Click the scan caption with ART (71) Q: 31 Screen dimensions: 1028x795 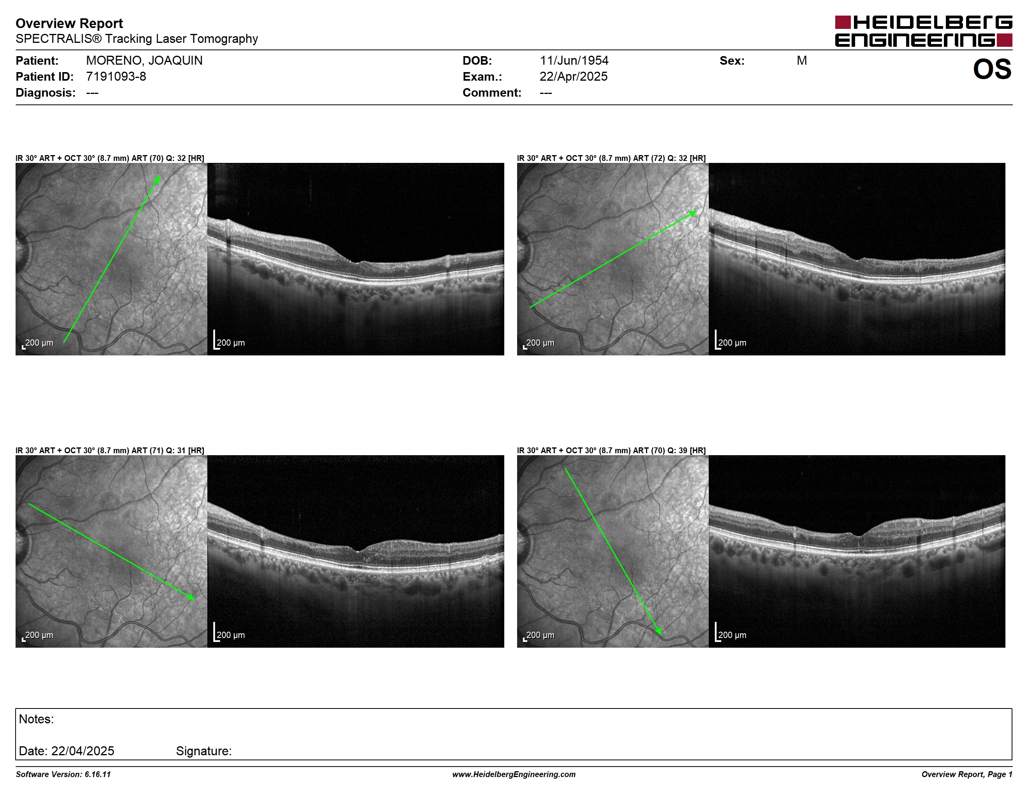[x=110, y=450]
